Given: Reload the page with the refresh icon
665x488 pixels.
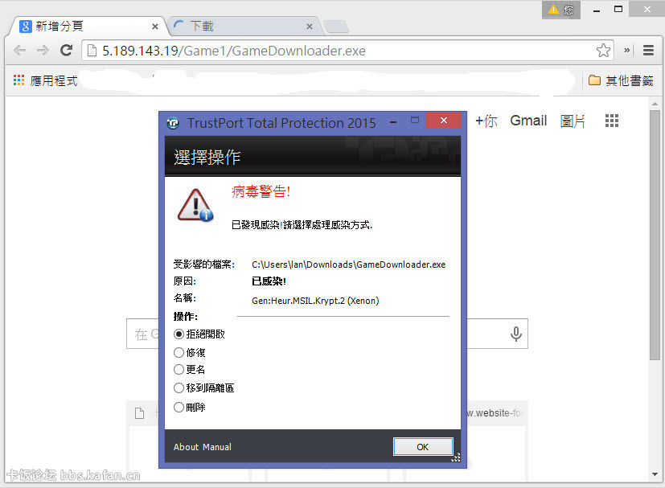Looking at the screenshot, I should [x=66, y=51].
